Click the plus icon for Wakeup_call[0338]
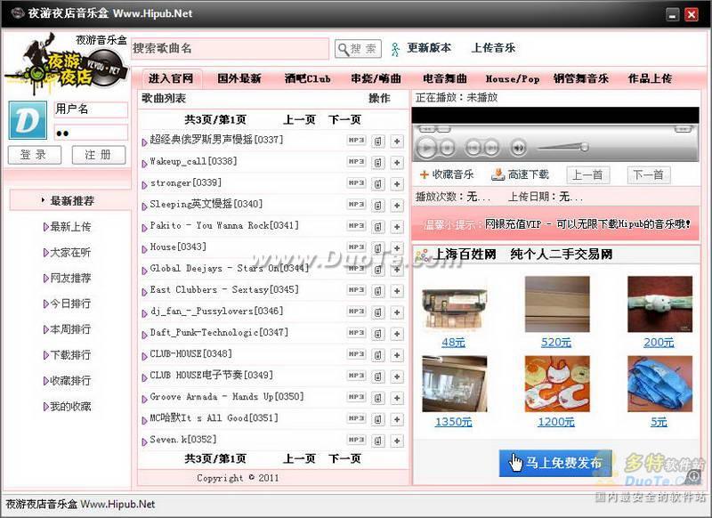Viewport: 712px width, 518px height. (397, 162)
